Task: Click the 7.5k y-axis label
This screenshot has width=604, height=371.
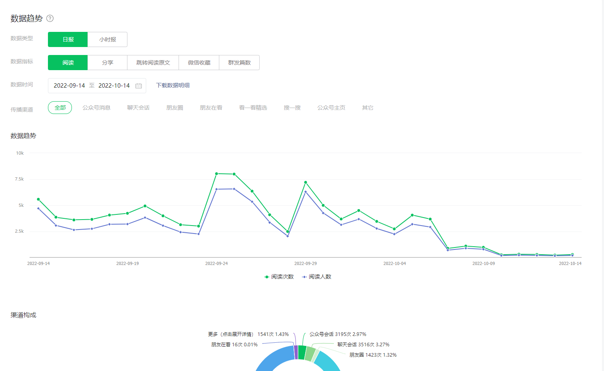Action: 19,179
